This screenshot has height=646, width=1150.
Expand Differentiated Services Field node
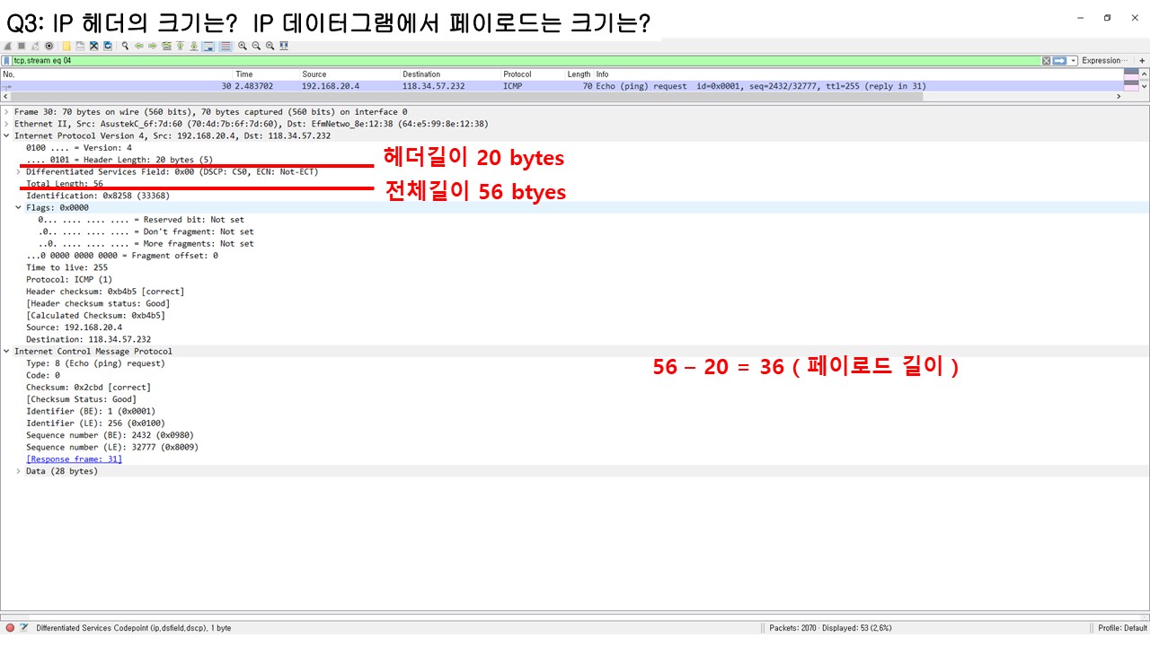18,171
